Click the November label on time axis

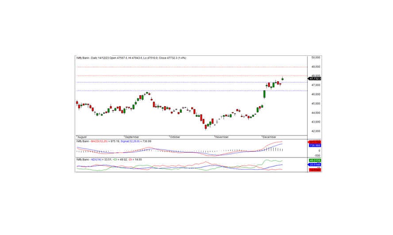click(x=222, y=137)
